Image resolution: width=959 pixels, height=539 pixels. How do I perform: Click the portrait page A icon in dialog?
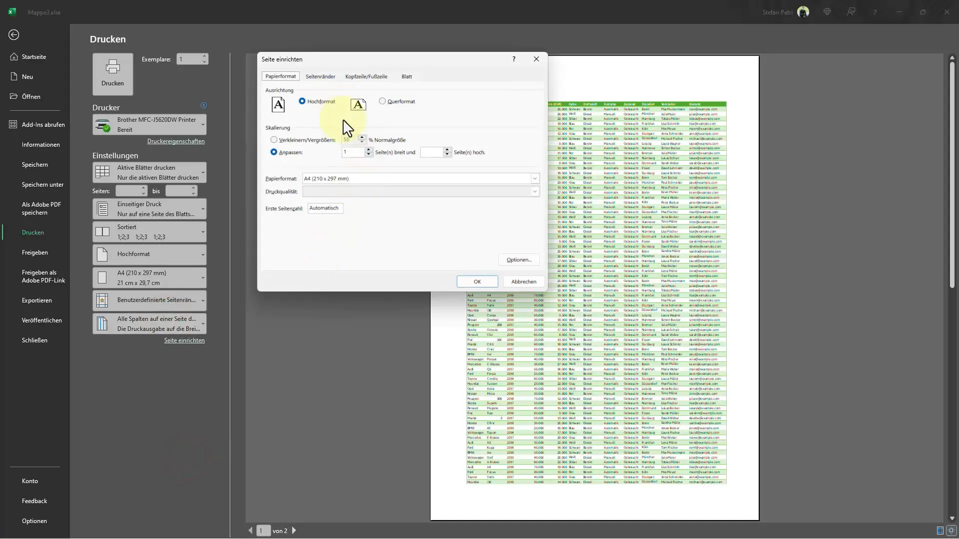[x=278, y=105]
